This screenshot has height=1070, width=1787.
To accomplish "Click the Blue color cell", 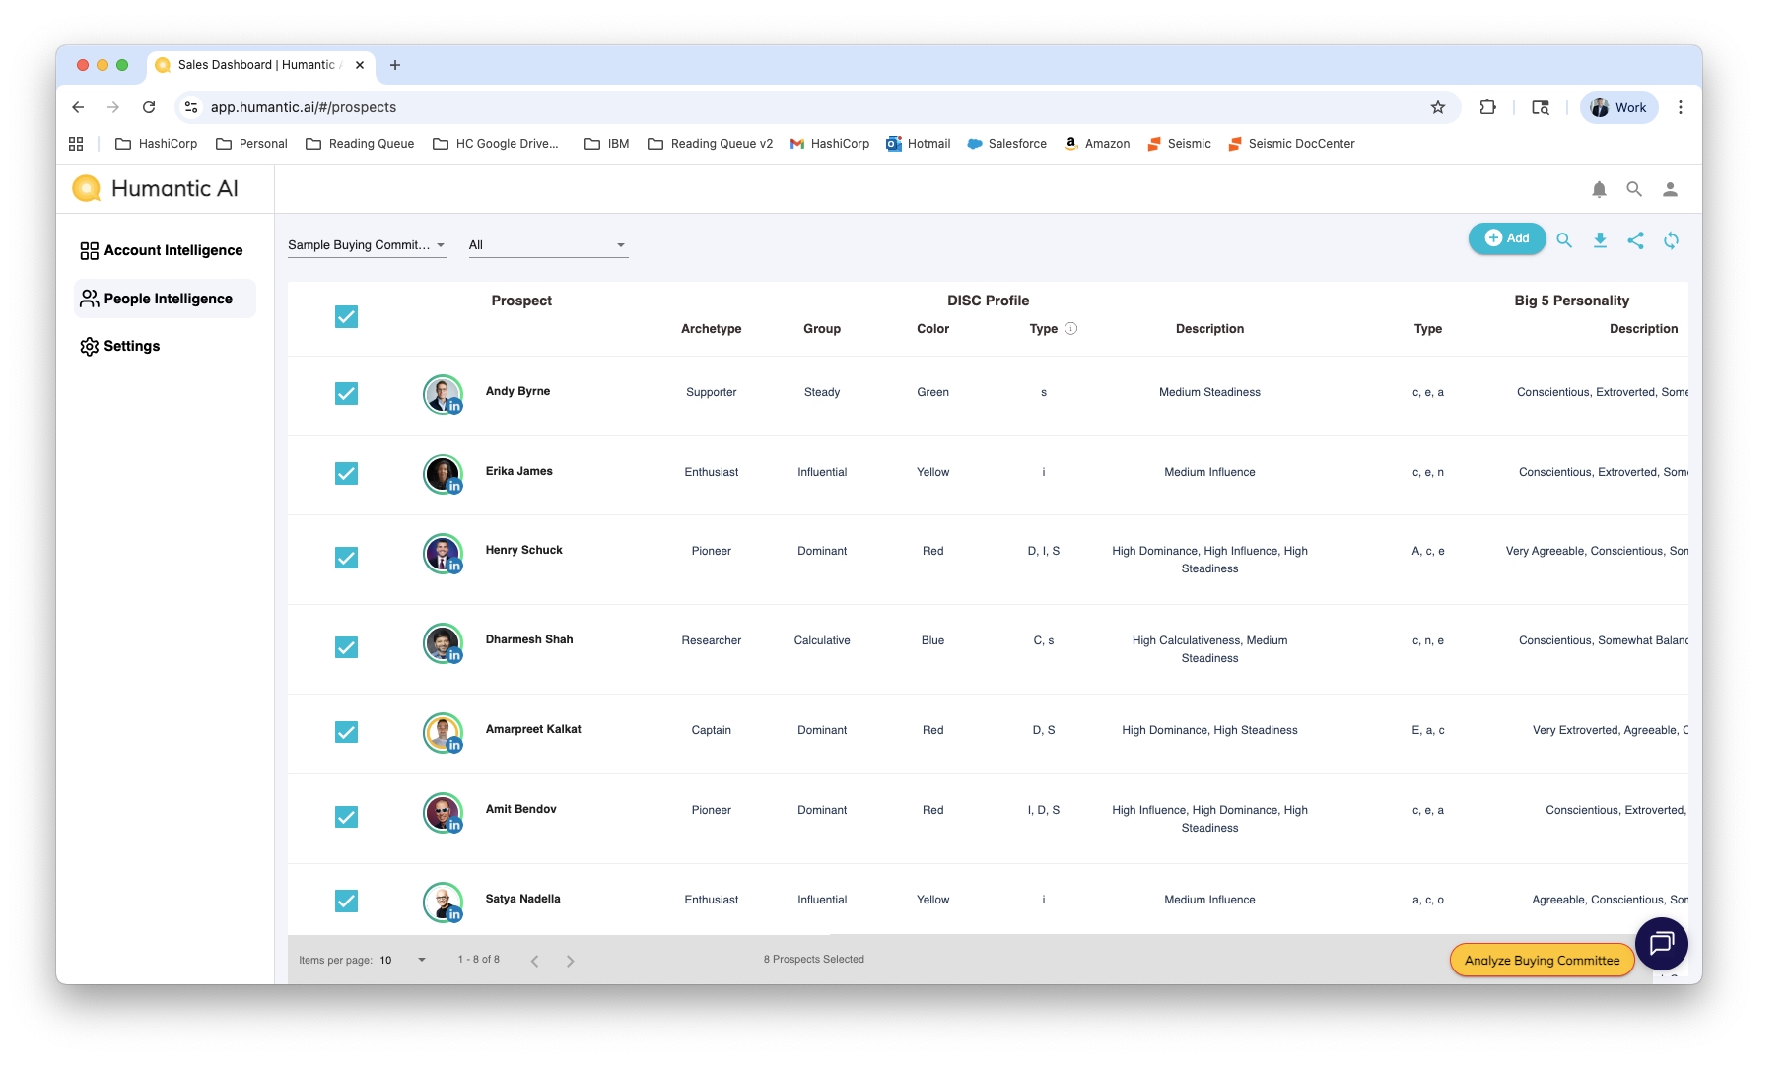I will click(x=932, y=640).
